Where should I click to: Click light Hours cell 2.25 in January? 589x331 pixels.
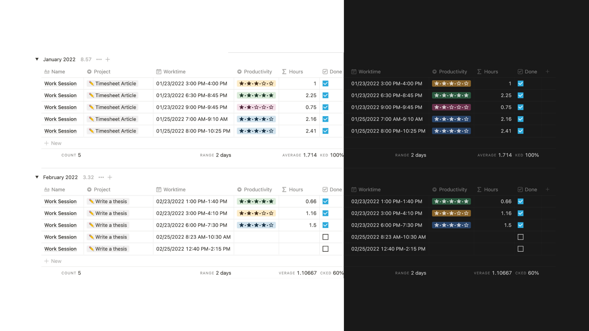click(x=299, y=95)
